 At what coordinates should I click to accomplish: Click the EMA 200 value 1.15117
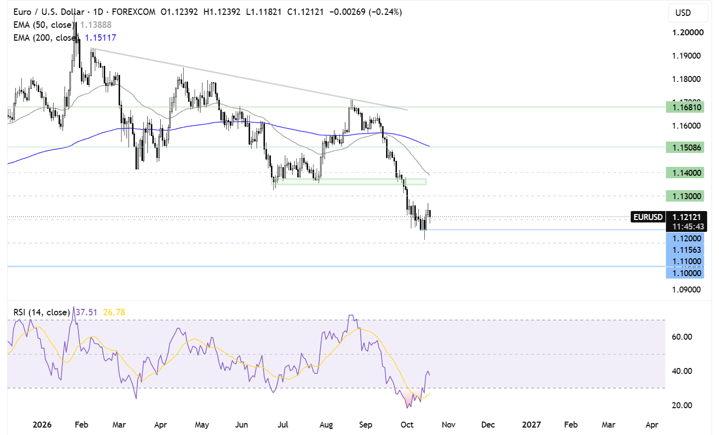click(100, 38)
